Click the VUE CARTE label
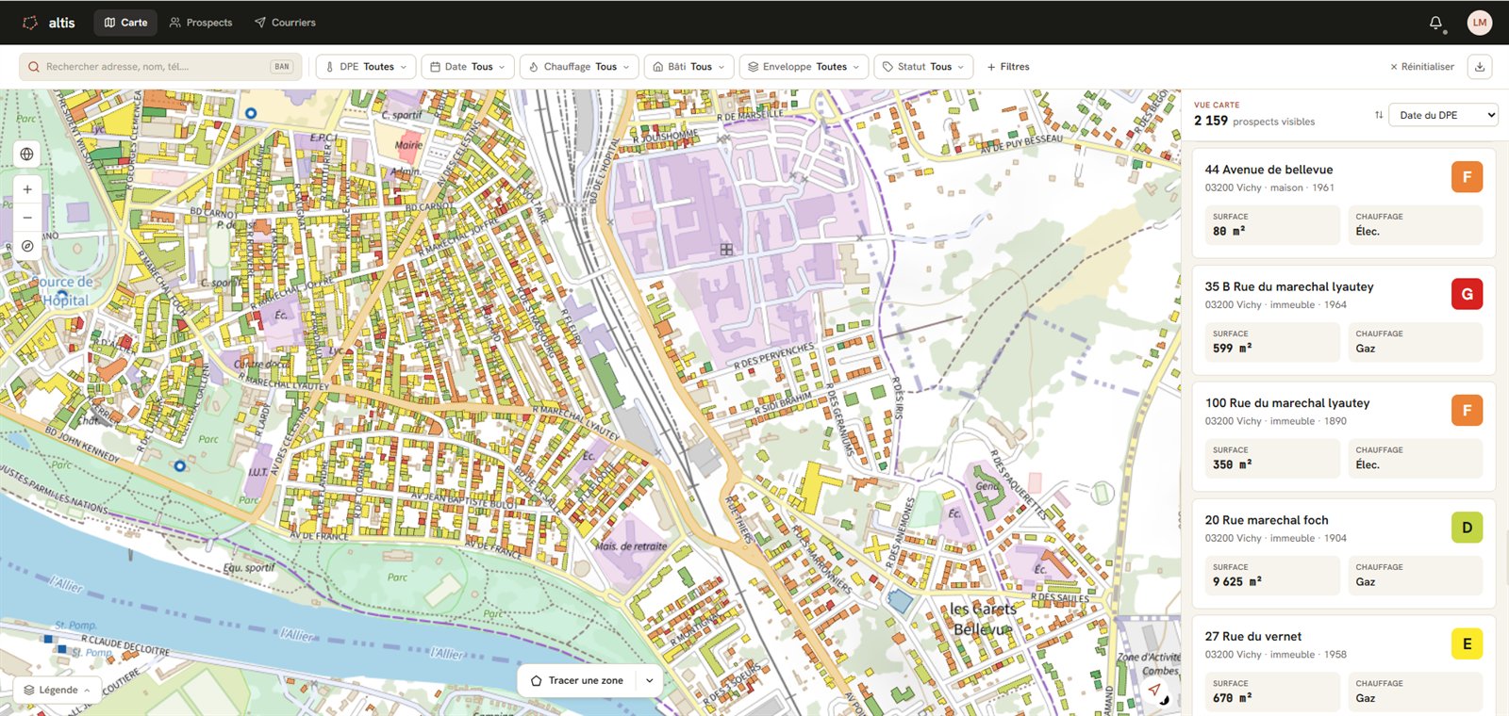Image resolution: width=1509 pixels, height=716 pixels. (x=1217, y=105)
